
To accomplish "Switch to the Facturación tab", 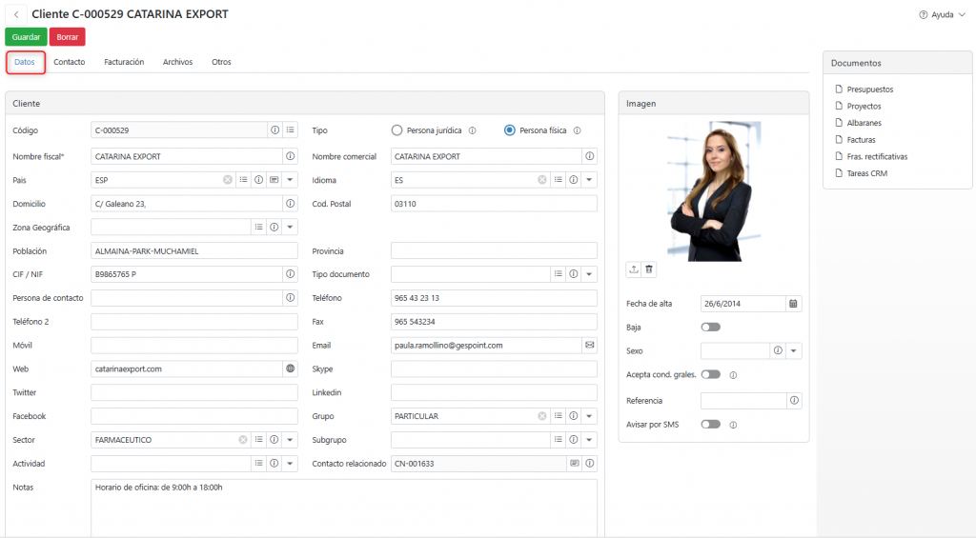I will [124, 62].
